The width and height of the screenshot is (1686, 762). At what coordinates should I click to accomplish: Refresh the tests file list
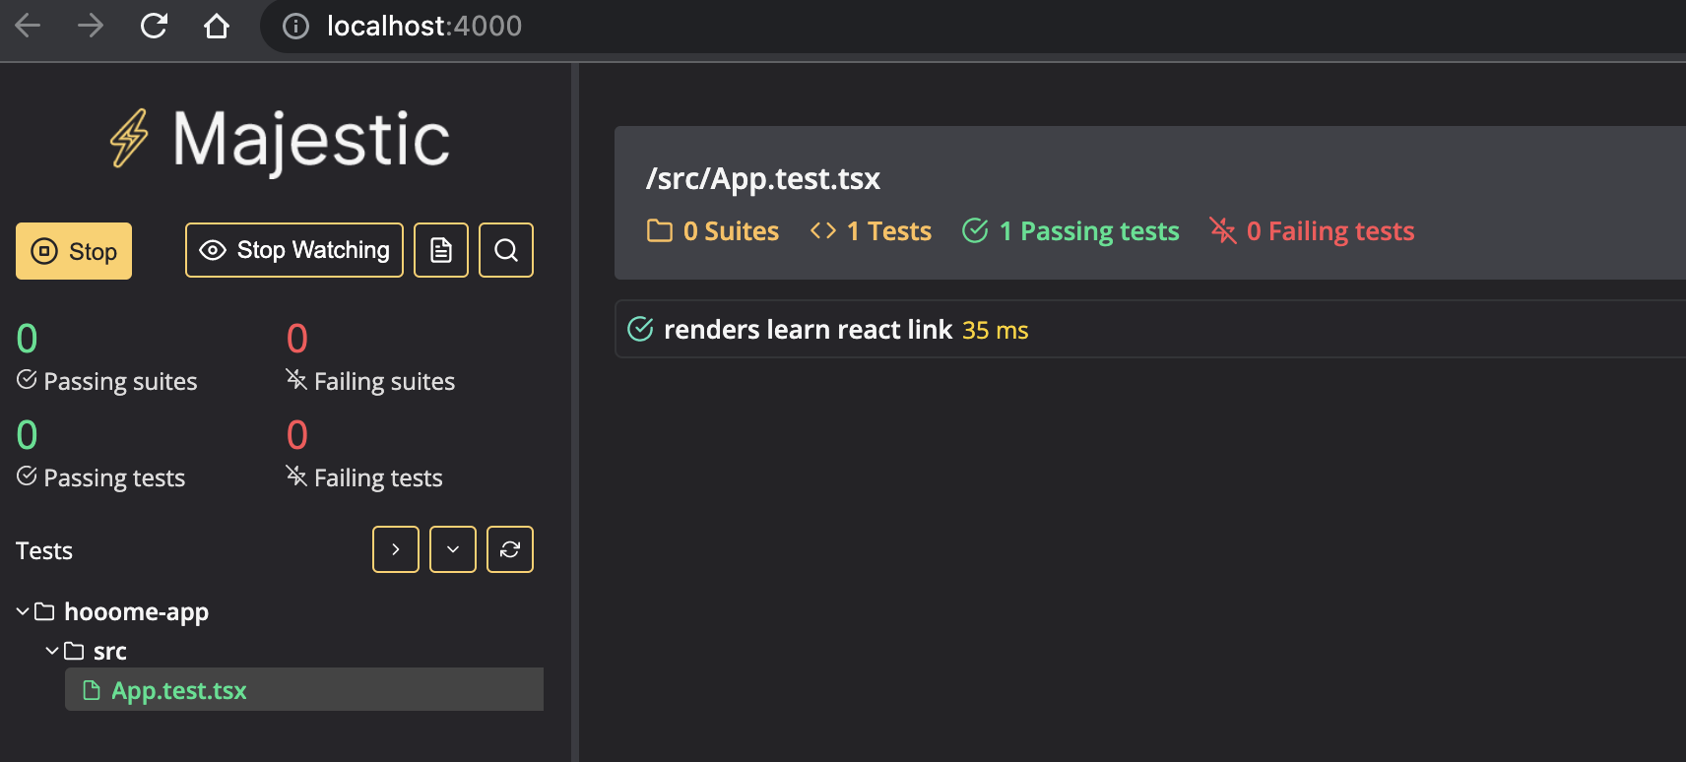(510, 549)
